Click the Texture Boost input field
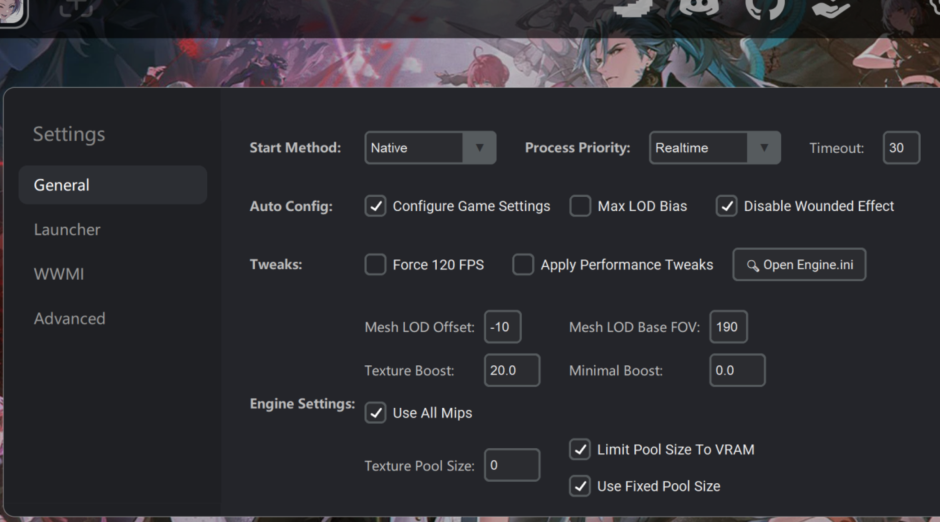This screenshot has height=522, width=940. coord(512,371)
